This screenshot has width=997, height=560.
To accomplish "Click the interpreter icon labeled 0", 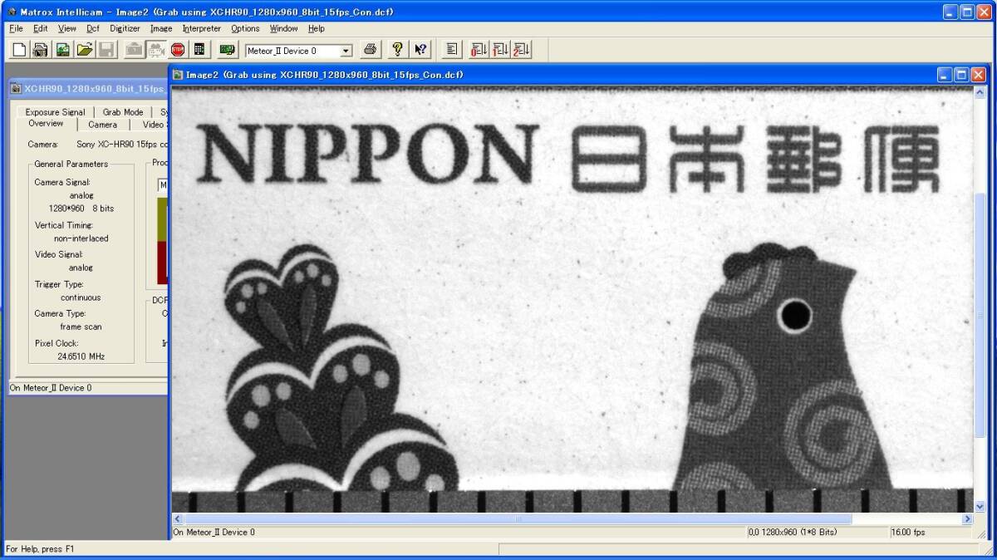I will click(479, 50).
